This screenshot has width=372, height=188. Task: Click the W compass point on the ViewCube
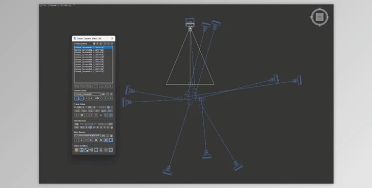pos(311,17)
